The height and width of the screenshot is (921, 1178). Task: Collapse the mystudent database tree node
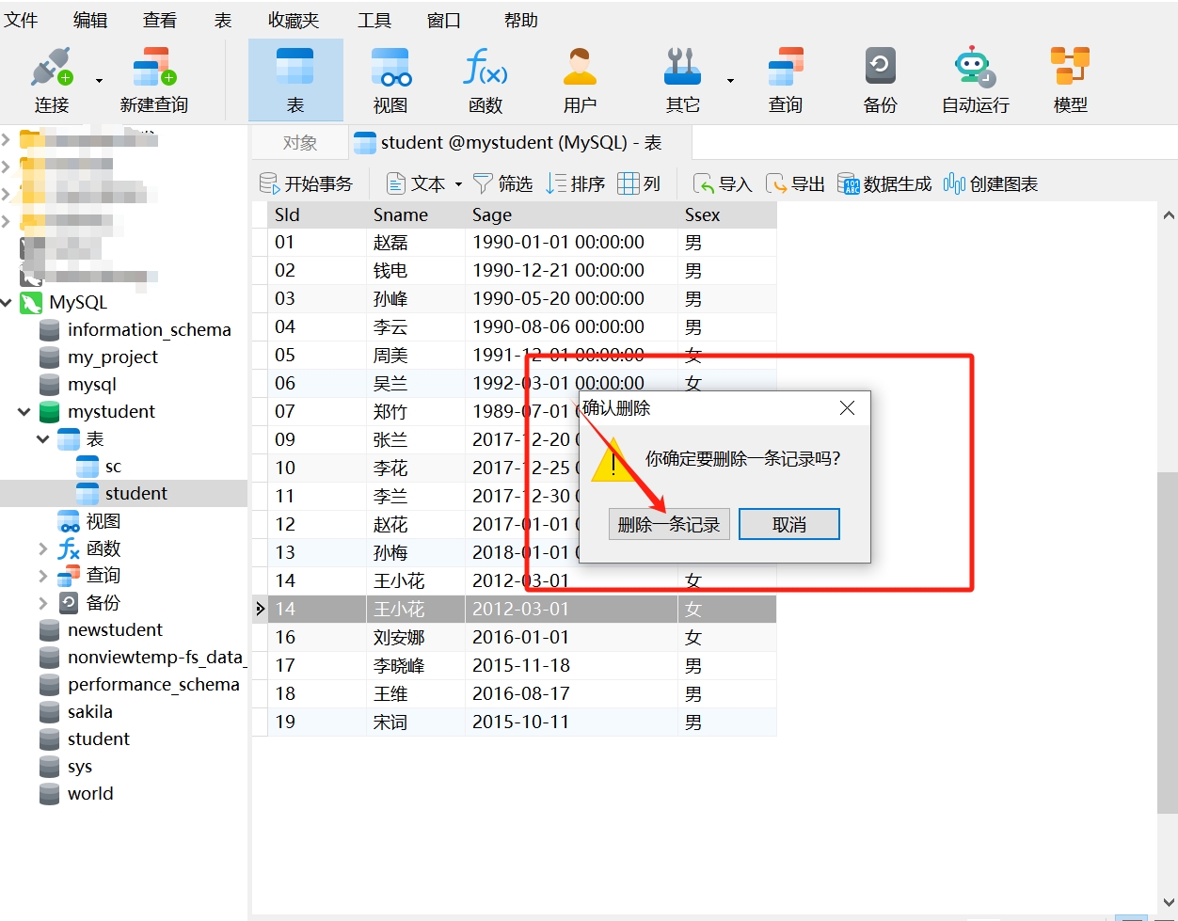24,412
